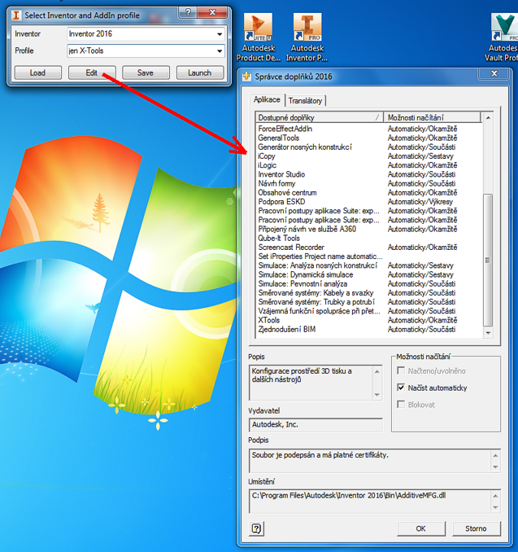Click the Launch button

click(x=199, y=73)
